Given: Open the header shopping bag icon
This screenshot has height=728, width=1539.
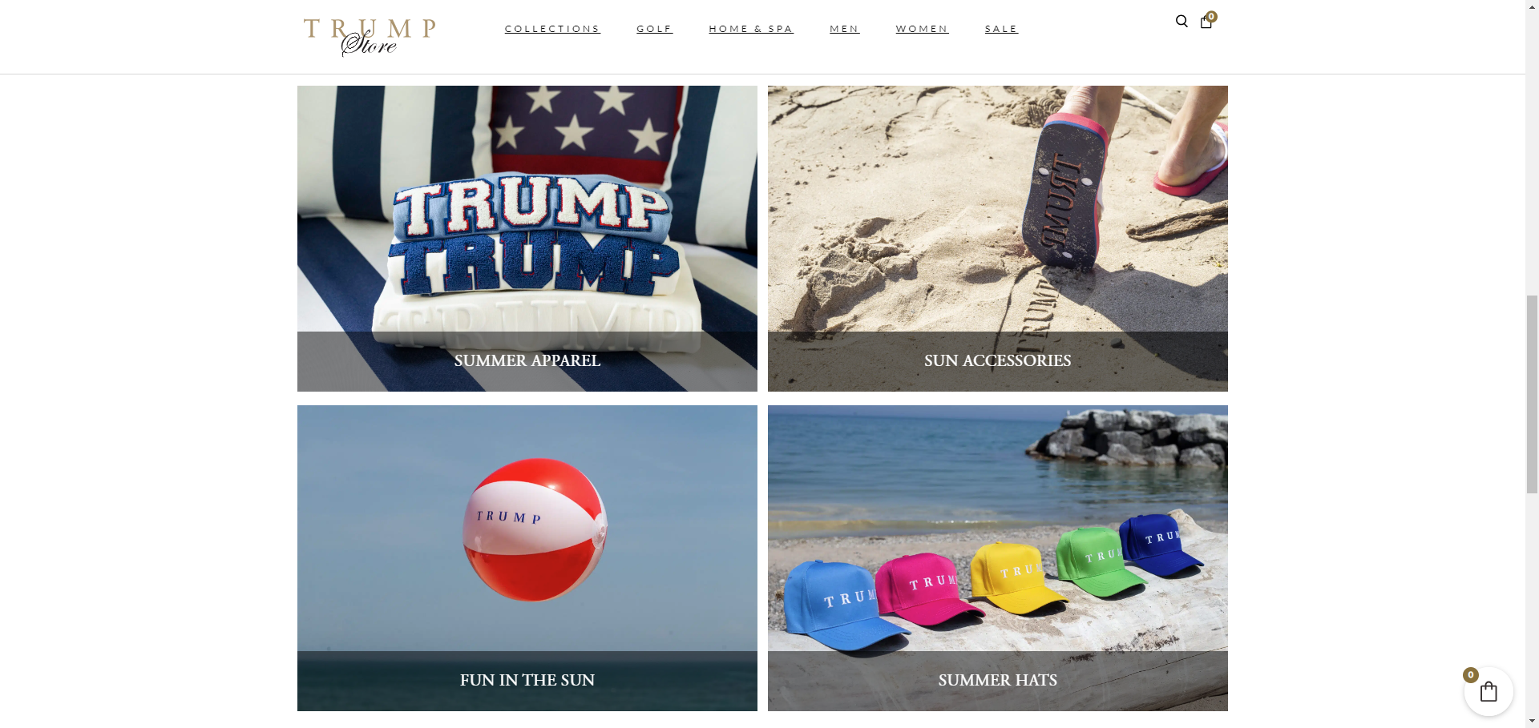Looking at the screenshot, I should point(1206,22).
